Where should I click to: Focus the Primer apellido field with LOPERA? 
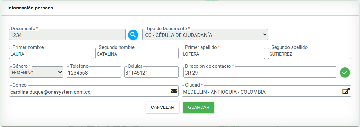pyautogui.click(x=223, y=53)
